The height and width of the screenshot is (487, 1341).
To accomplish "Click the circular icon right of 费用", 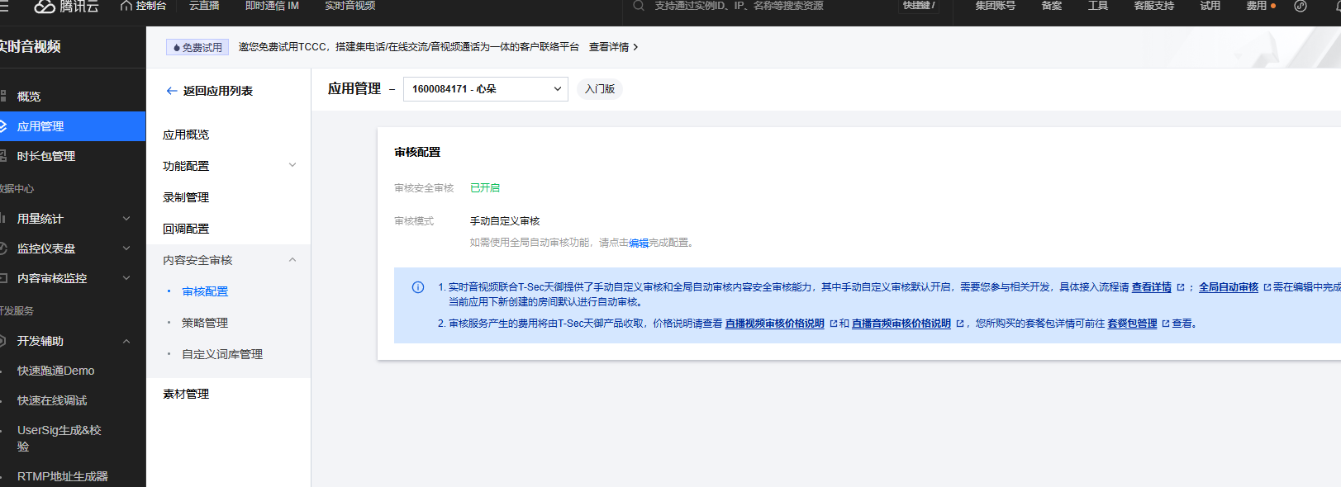I will pos(1301,6).
